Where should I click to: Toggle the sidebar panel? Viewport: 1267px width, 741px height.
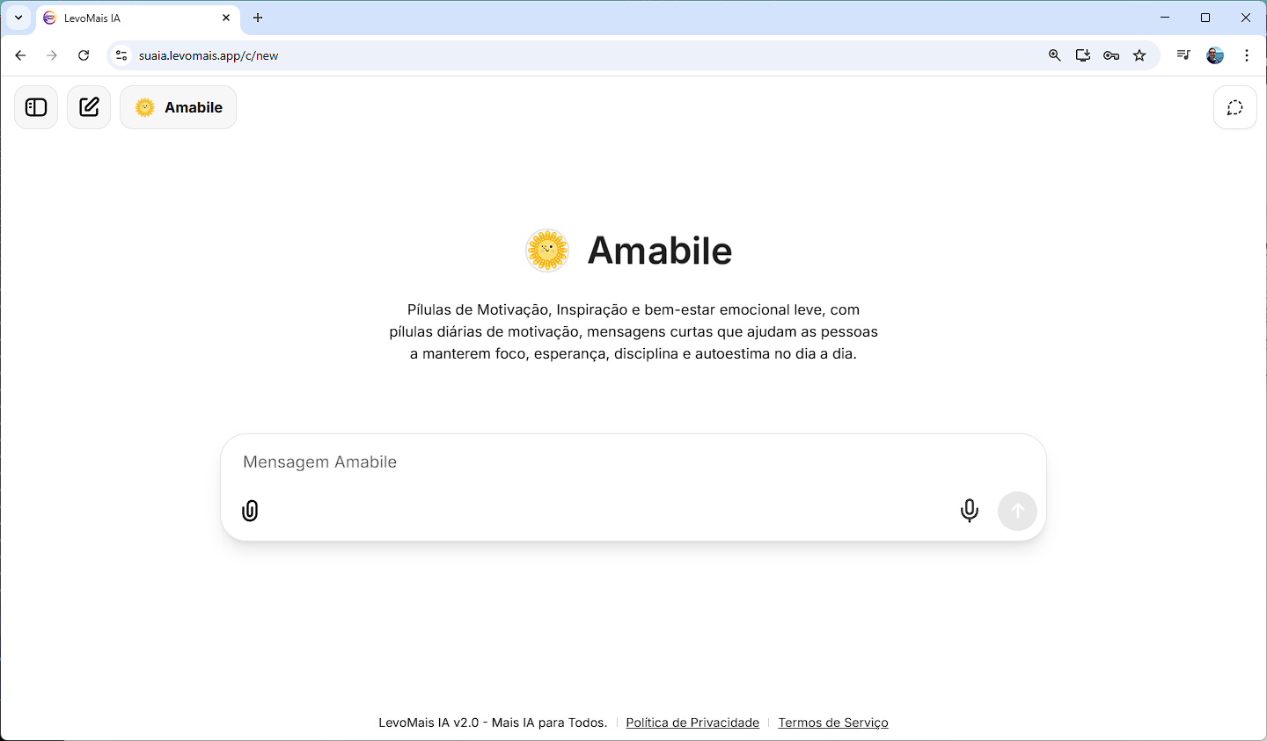(36, 107)
